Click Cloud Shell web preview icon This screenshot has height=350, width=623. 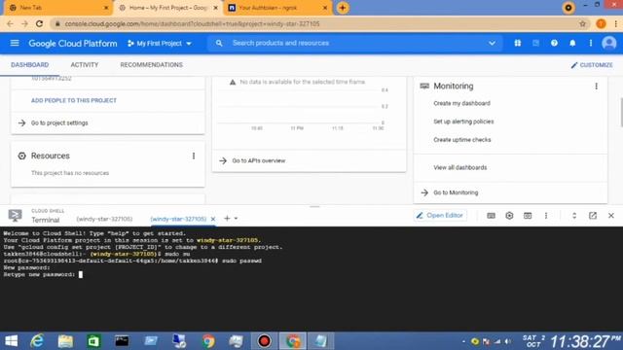pos(528,216)
